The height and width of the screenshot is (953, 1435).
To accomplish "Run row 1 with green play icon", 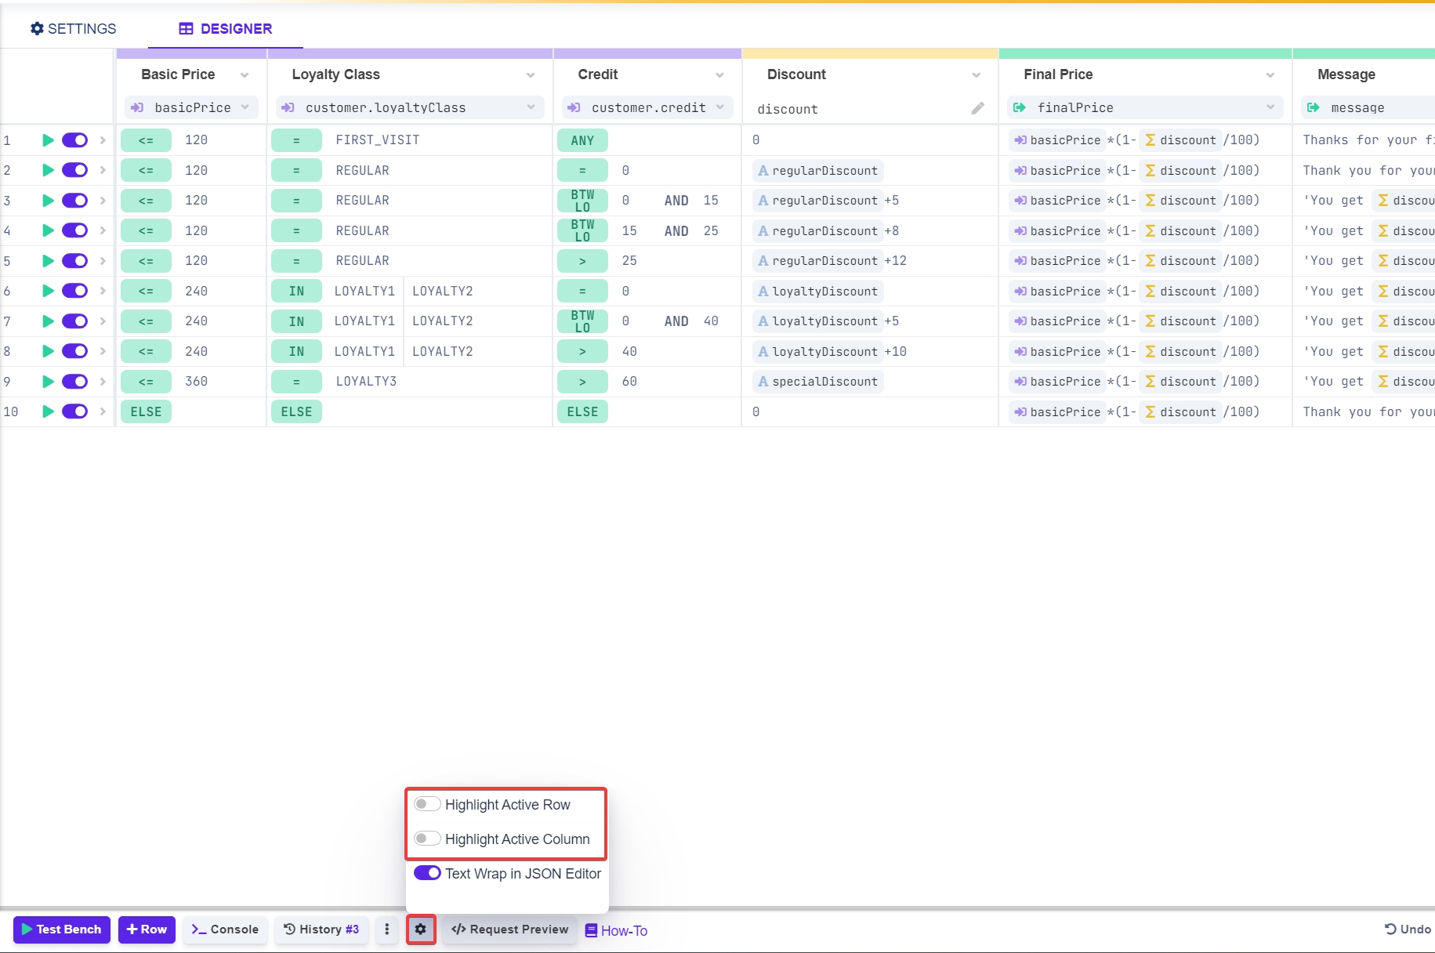I will coord(48,140).
